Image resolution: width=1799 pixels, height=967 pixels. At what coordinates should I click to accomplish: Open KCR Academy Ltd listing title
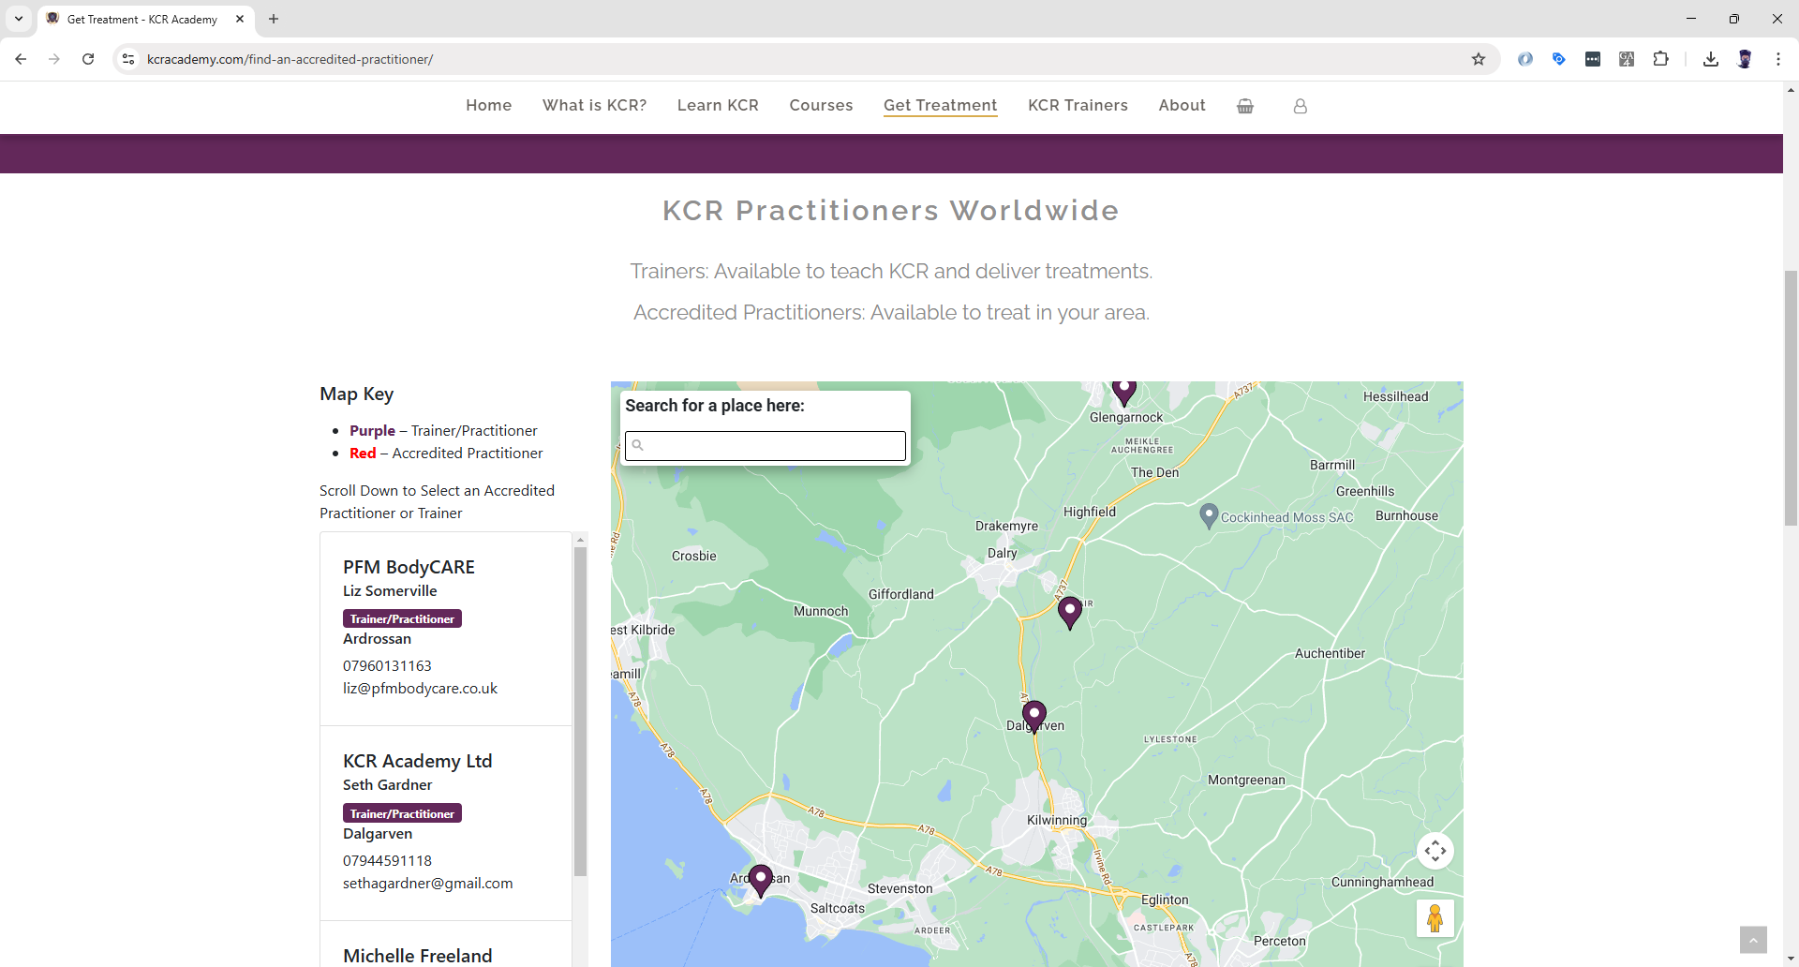(x=417, y=761)
